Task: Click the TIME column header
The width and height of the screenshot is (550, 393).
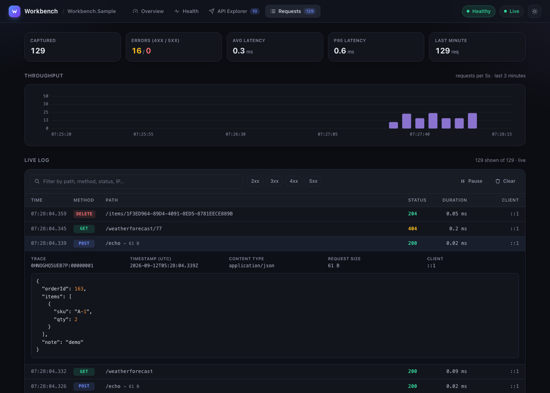Action: pos(37,200)
